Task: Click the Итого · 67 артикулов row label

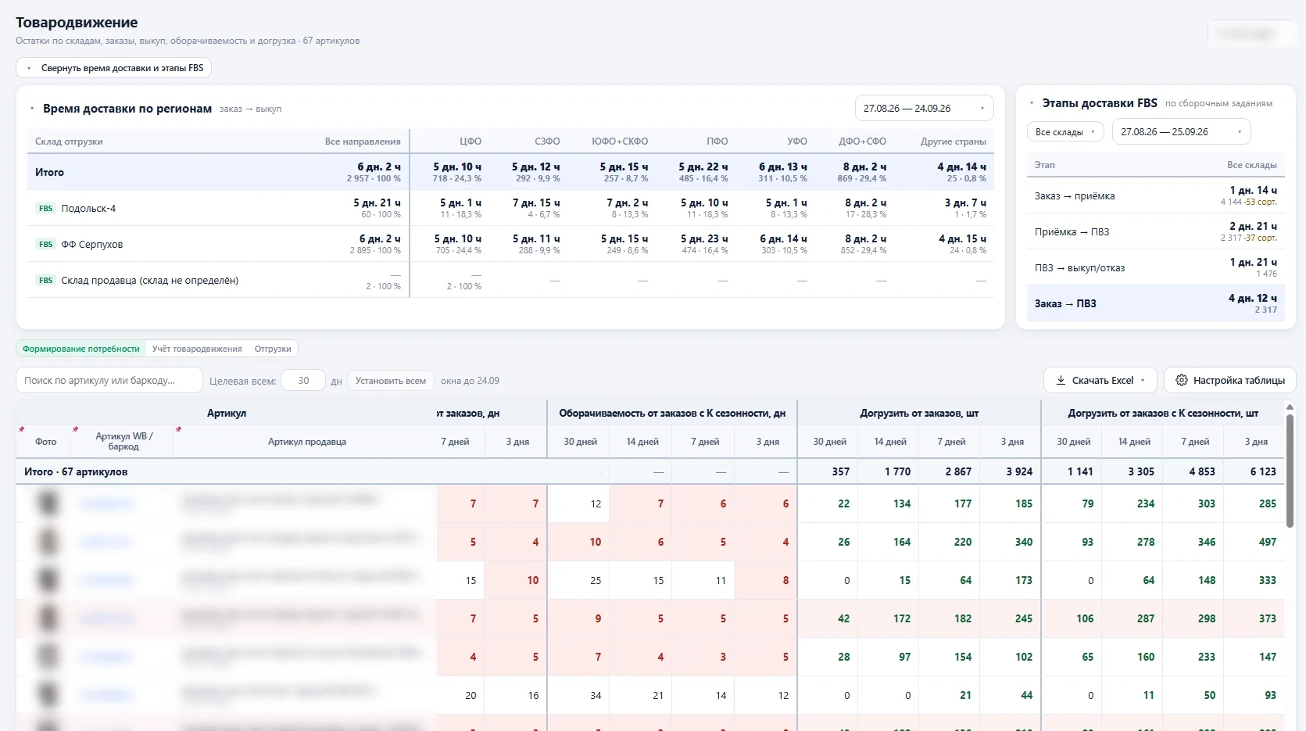Action: 76,471
